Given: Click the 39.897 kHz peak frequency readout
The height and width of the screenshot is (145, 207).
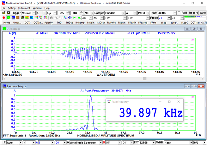Looking at the screenshot, I should click(x=151, y=113).
